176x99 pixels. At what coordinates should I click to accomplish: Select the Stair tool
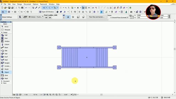(x=6, y=54)
